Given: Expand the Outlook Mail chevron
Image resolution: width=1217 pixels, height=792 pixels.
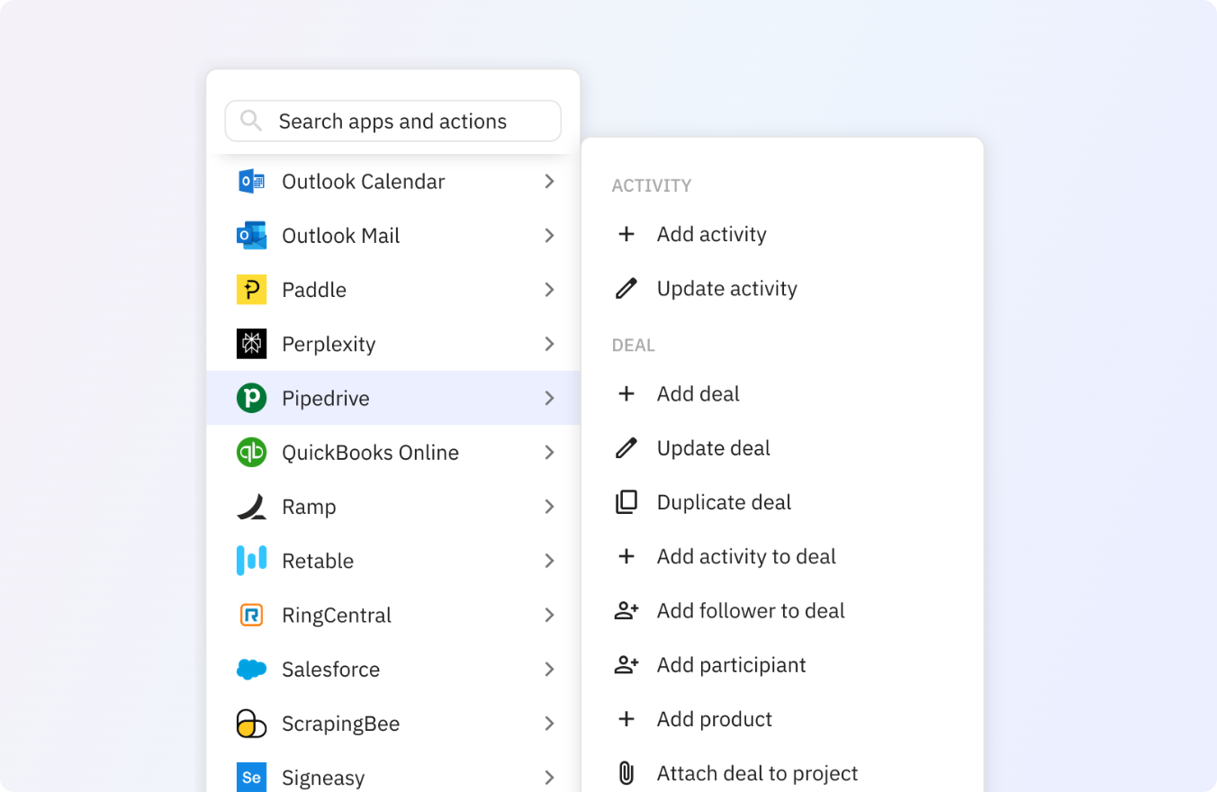Looking at the screenshot, I should point(549,236).
